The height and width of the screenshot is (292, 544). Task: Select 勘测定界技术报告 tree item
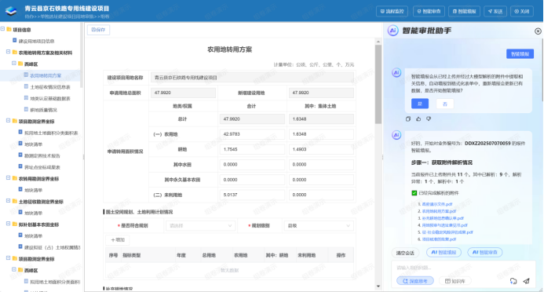click(x=42, y=155)
